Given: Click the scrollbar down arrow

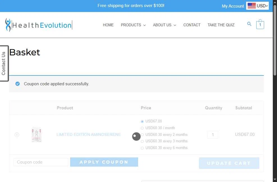Looking at the screenshot, I should point(275,180).
